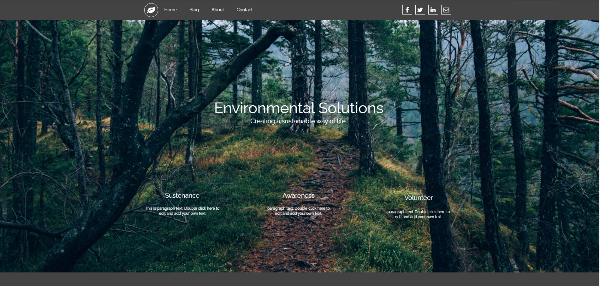Click the paragraph text under Awareness

298,211
